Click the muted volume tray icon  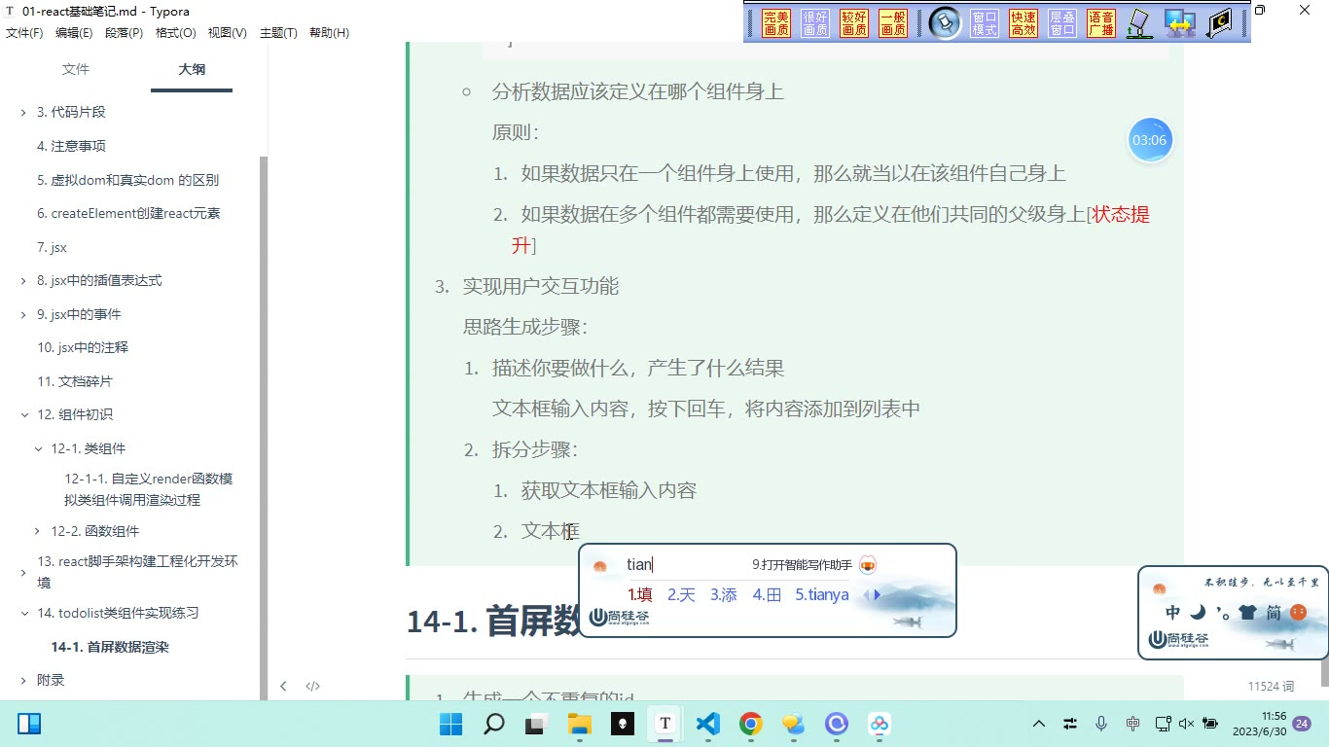(1186, 724)
